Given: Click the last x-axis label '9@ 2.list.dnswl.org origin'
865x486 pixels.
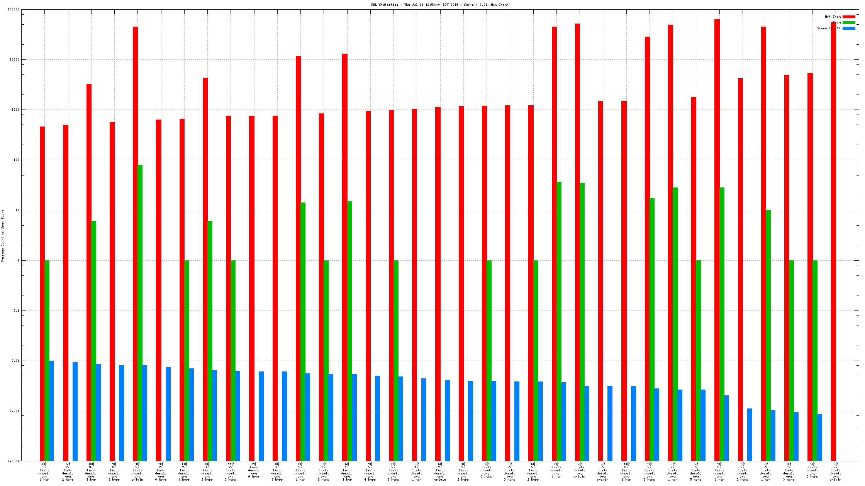Looking at the screenshot, I should pos(835,472).
